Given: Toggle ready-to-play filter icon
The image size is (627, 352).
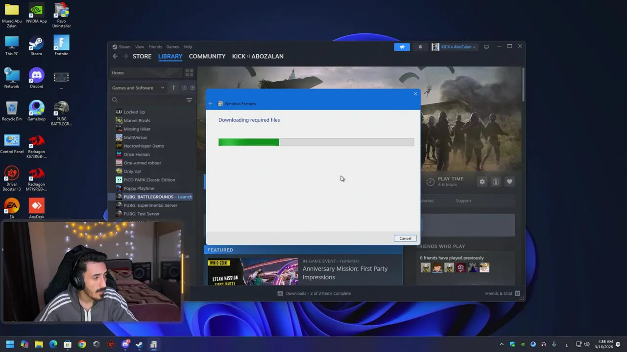Looking at the screenshot, I should 193,88.
